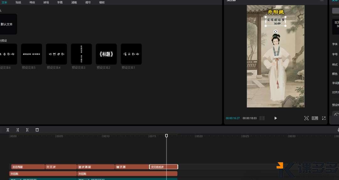Switch to the 贴纸 (stickers) tab
339x180 pixels.
[19, 3]
